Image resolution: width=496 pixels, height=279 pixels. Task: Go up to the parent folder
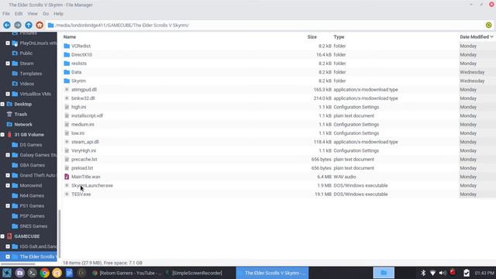29,25
